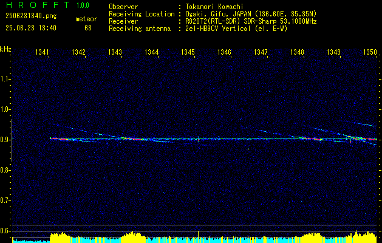Click the 0.6 kHz frequency label
The image size is (382, 243).
(x=5, y=231)
